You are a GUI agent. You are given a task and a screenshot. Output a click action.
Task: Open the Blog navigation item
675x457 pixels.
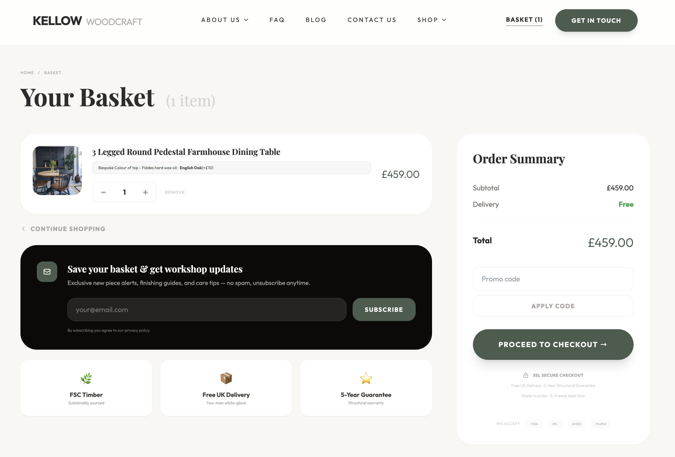pyautogui.click(x=316, y=20)
